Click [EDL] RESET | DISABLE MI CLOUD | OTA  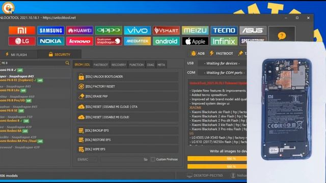click(x=128, y=107)
